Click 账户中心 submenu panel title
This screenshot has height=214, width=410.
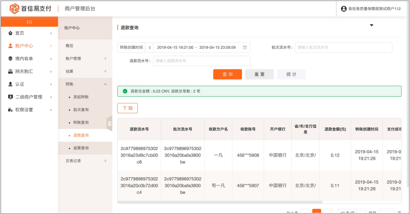coord(72,28)
